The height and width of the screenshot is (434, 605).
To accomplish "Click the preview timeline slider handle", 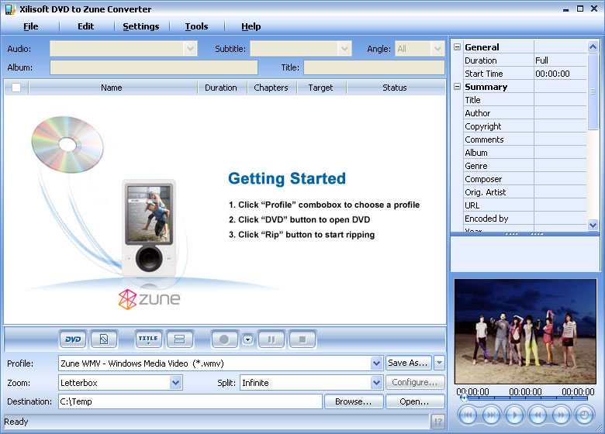I will coord(463,398).
